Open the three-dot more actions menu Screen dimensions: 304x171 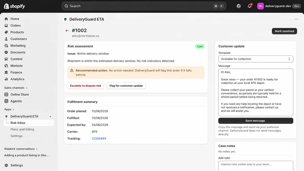296,19
